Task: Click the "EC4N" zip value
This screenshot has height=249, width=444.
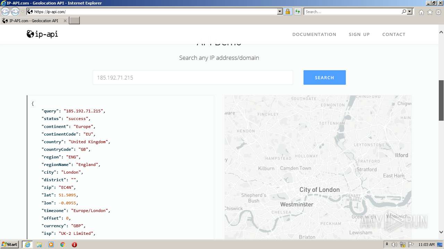Action: 66,187
